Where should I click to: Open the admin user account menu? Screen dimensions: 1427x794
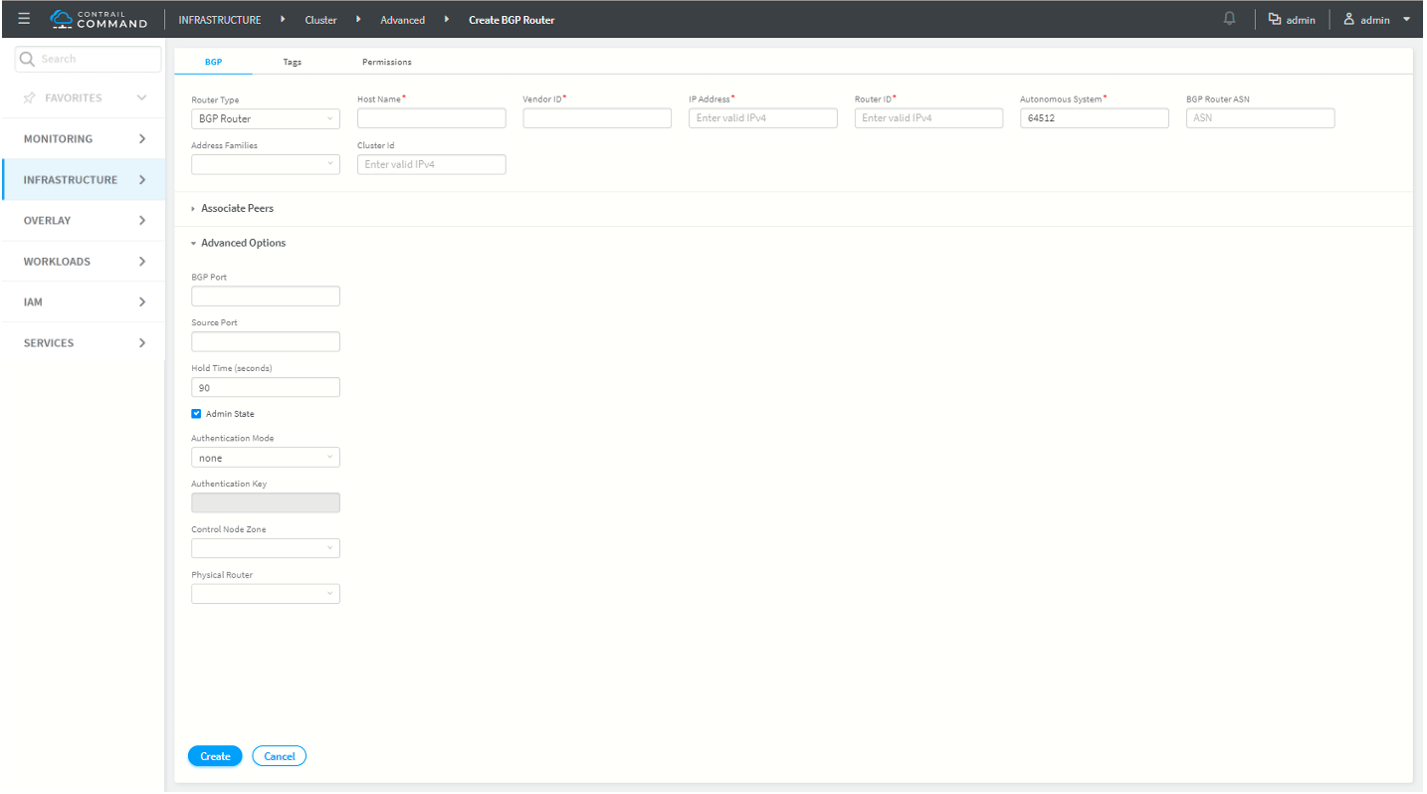1377,19
